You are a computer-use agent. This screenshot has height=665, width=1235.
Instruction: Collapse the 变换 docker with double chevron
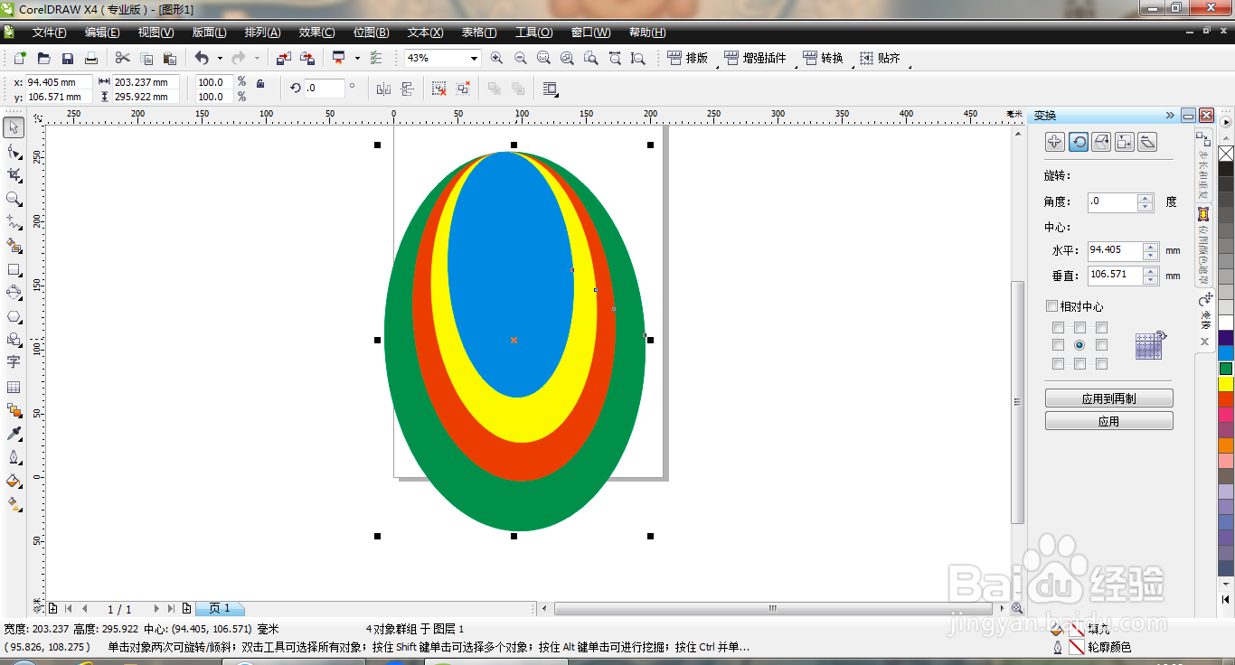[x=1170, y=116]
